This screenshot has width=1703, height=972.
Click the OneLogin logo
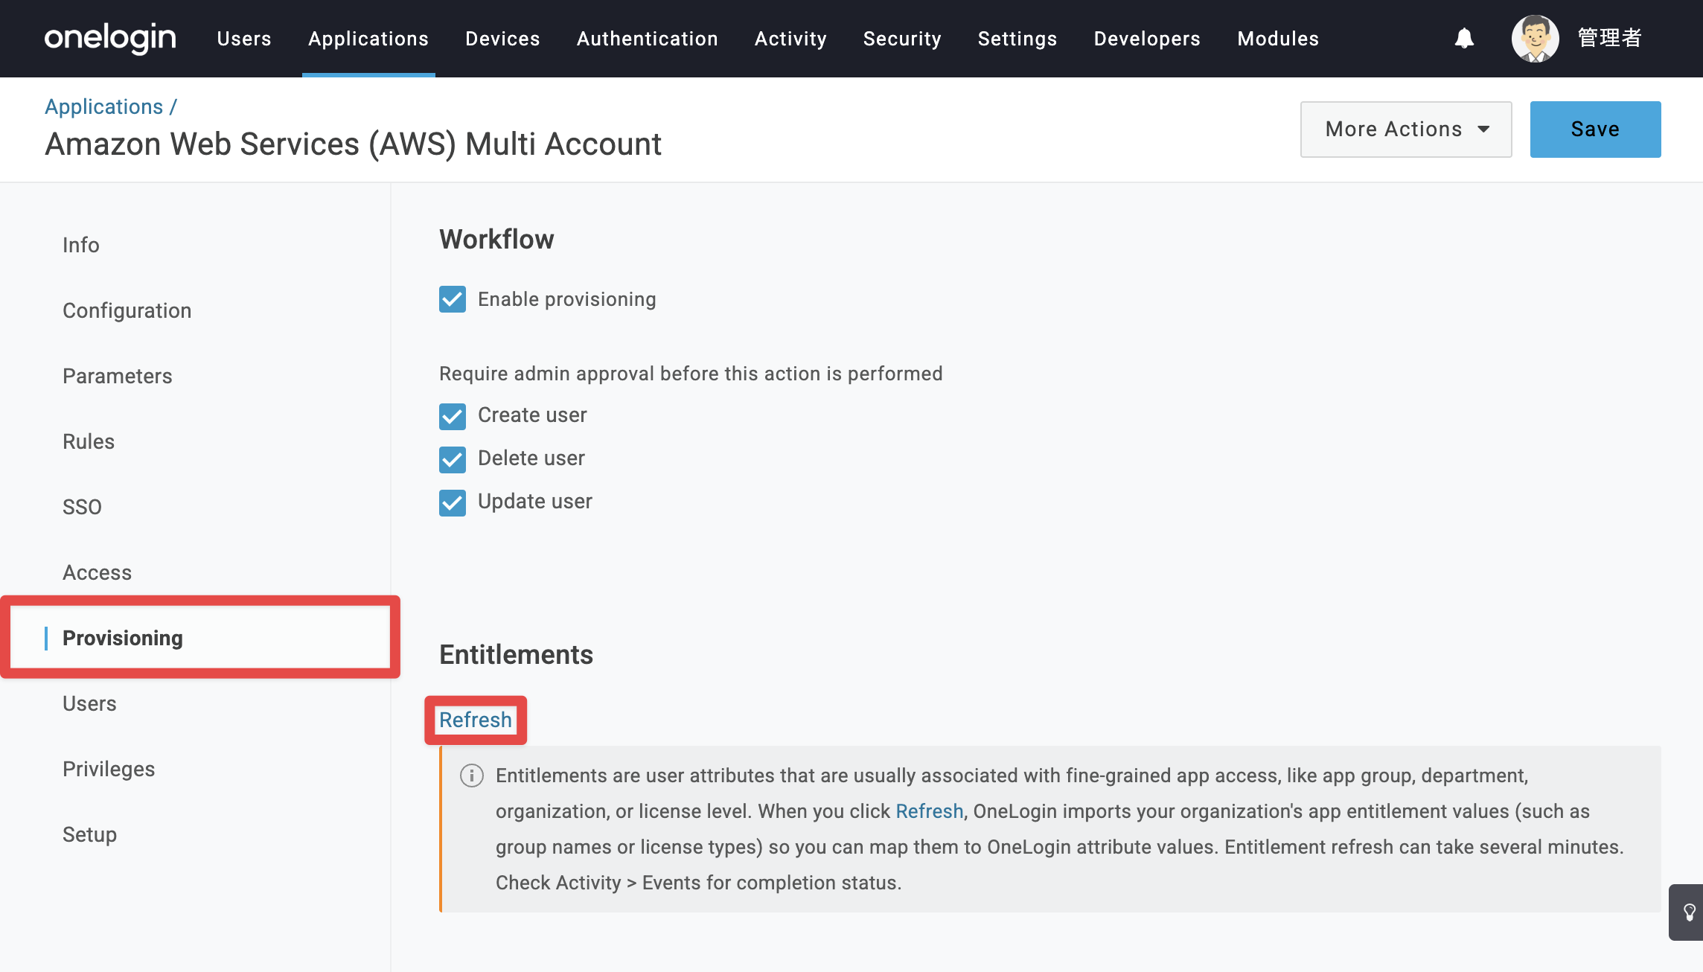pos(110,38)
